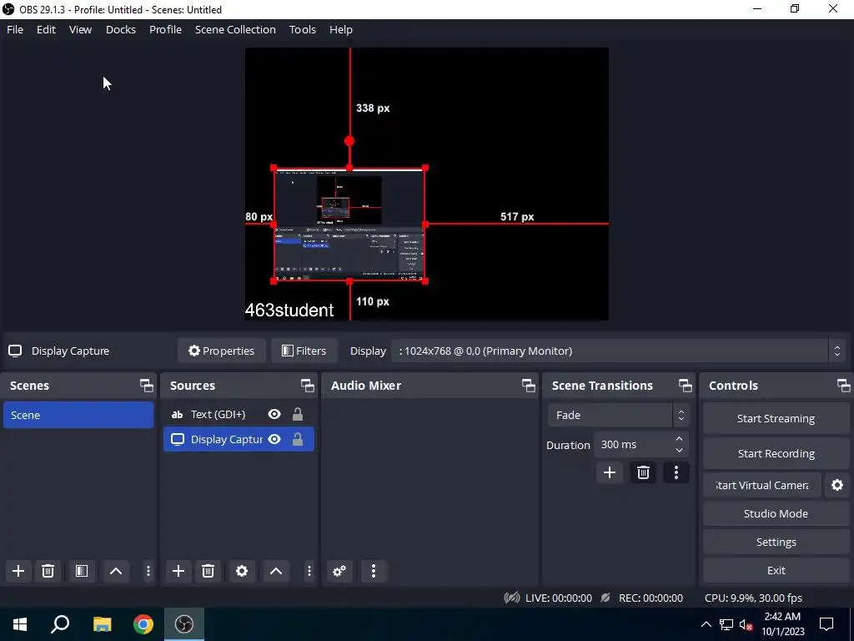Image resolution: width=854 pixels, height=641 pixels.
Task: Open transition properties dots button
Action: pos(676,472)
